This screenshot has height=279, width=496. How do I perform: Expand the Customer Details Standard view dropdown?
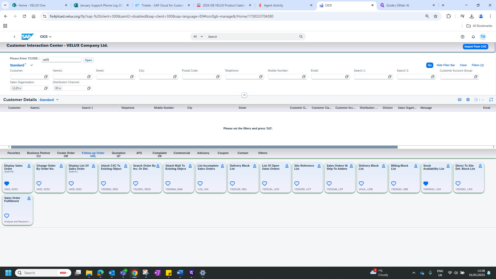coord(57,100)
